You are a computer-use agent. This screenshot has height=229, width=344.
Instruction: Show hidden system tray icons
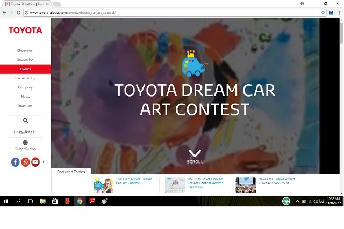tap(297, 201)
